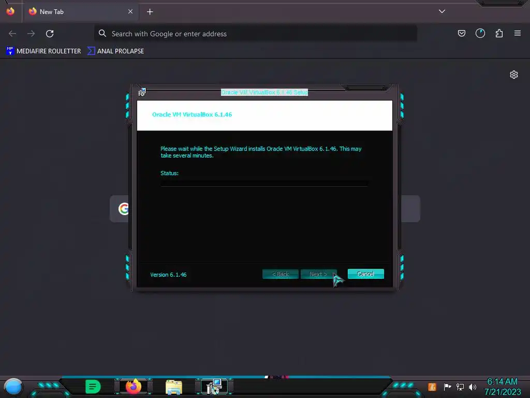Switch to VirtualBox installer taskbar item
Image resolution: width=530 pixels, height=398 pixels.
[x=214, y=387]
